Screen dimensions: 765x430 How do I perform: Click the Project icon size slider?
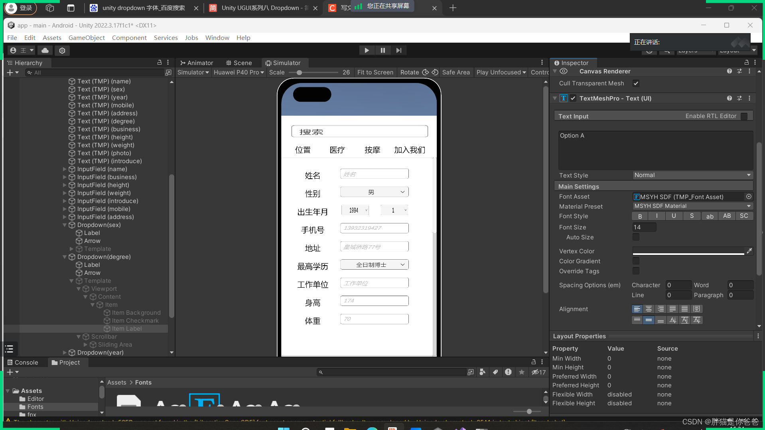(x=527, y=411)
